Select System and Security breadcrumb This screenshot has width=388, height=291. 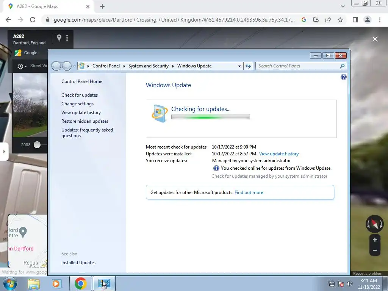pyautogui.click(x=148, y=66)
